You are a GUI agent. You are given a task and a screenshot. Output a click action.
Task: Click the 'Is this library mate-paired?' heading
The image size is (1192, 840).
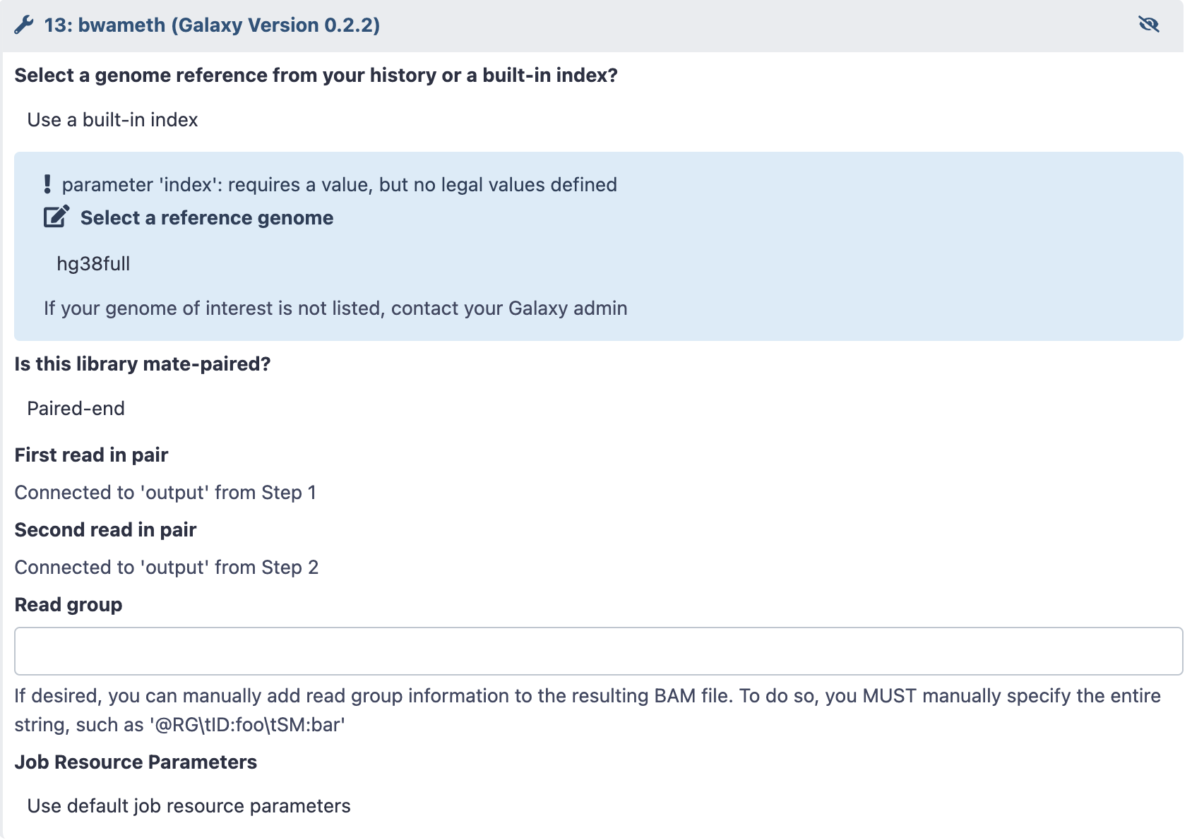click(x=142, y=364)
